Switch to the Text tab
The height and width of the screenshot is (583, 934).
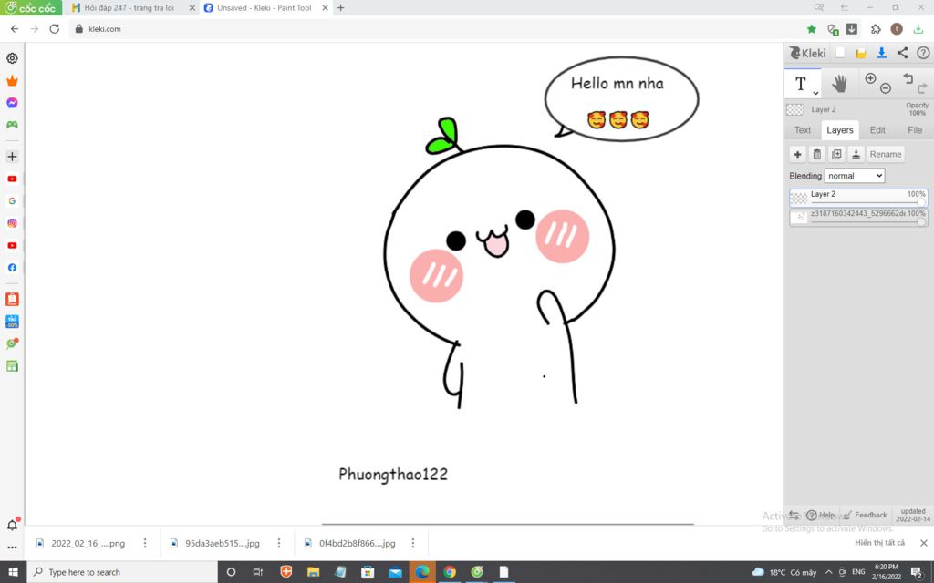click(x=803, y=129)
